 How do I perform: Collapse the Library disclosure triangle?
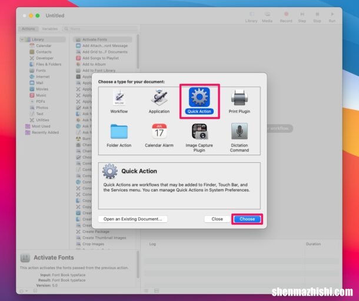point(22,39)
